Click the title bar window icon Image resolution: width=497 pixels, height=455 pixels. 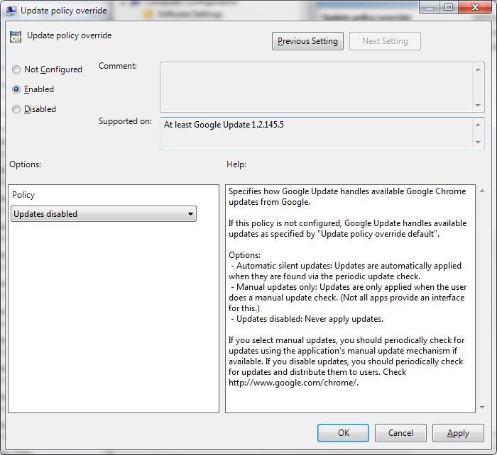[11, 11]
